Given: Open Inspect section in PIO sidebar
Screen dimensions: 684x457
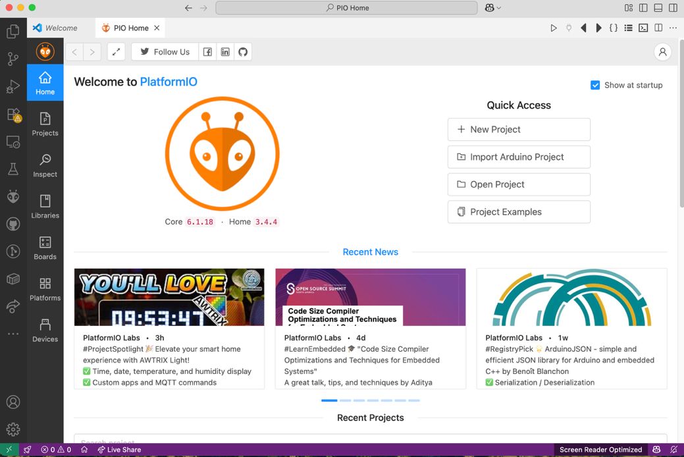Looking at the screenshot, I should pos(45,165).
